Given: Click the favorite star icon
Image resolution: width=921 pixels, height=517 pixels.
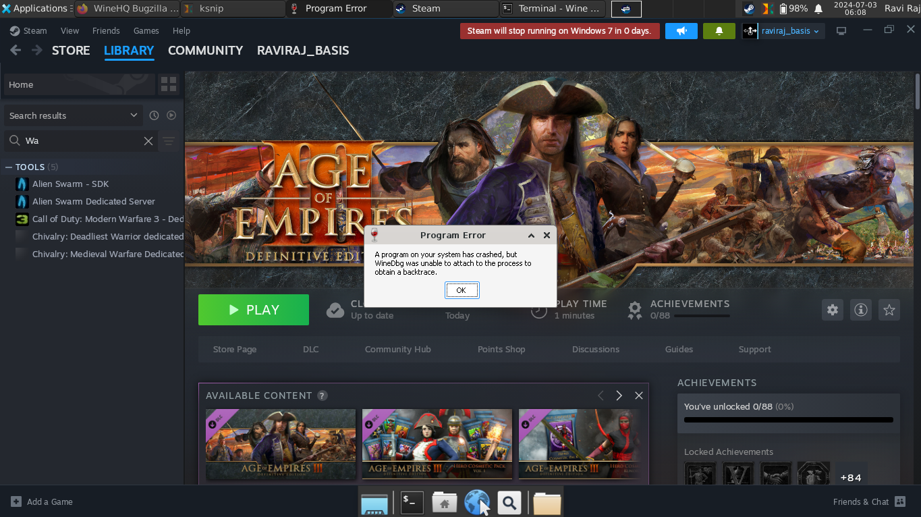Looking at the screenshot, I should click(889, 310).
